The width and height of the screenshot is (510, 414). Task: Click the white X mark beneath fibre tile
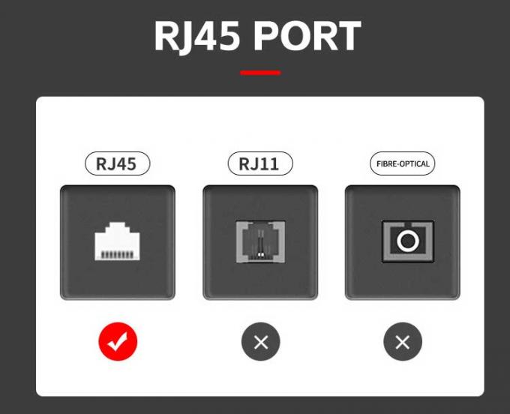(403, 343)
